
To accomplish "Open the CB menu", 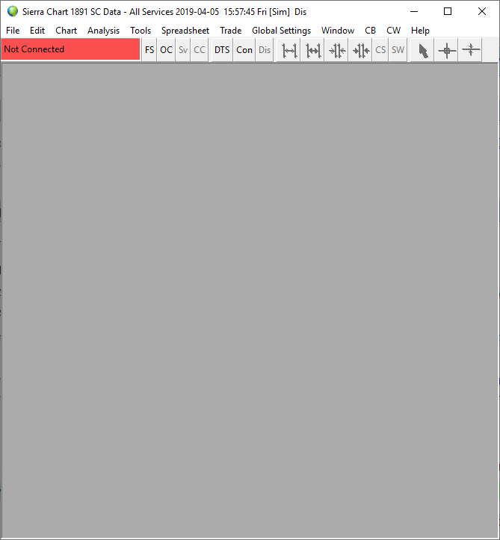I will [x=370, y=31].
